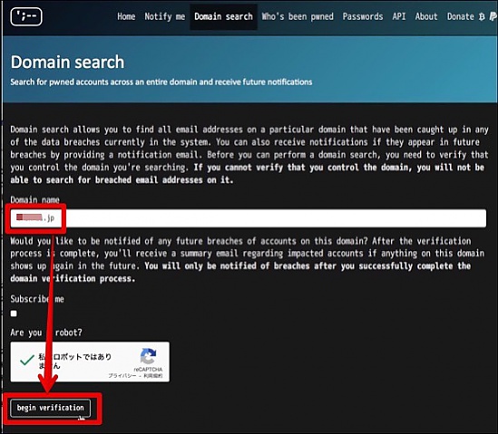Click the Bitcoin donate icon

[482, 16]
